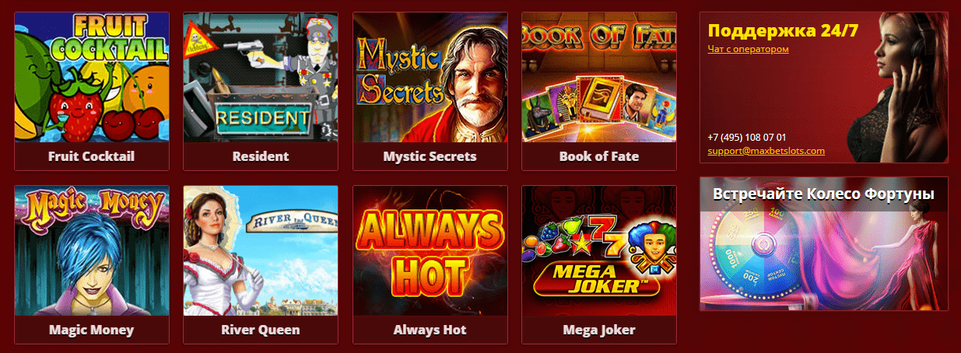Click the Mystic Secrets title label
This screenshot has width=961, height=353.
pos(430,156)
